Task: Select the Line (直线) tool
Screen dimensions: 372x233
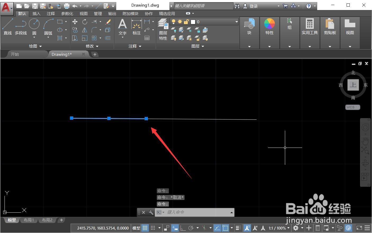Action: pos(7,27)
